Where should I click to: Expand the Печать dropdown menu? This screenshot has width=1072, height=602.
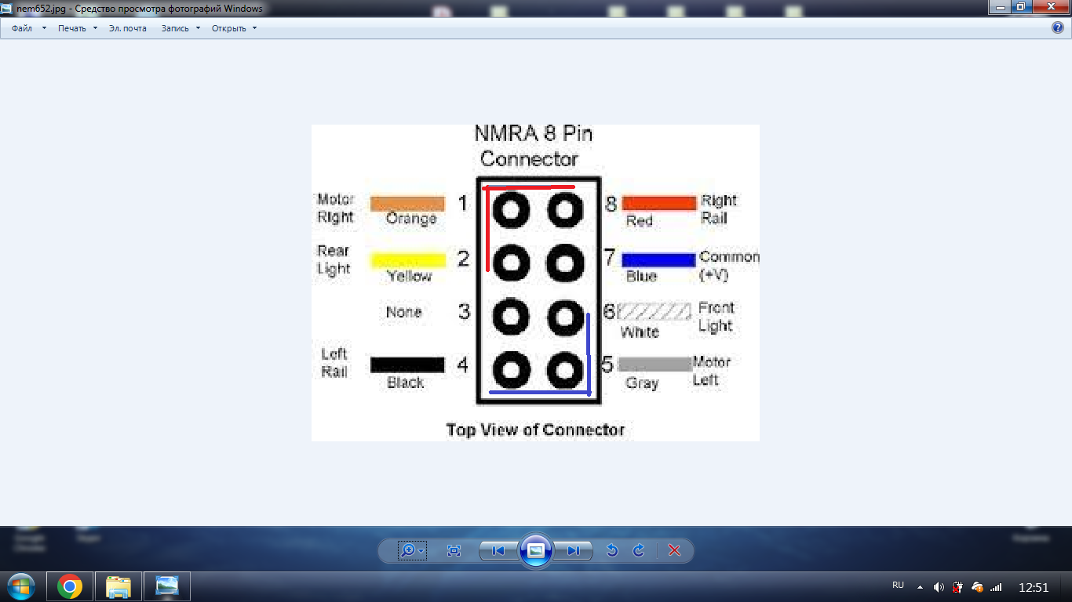click(x=77, y=28)
